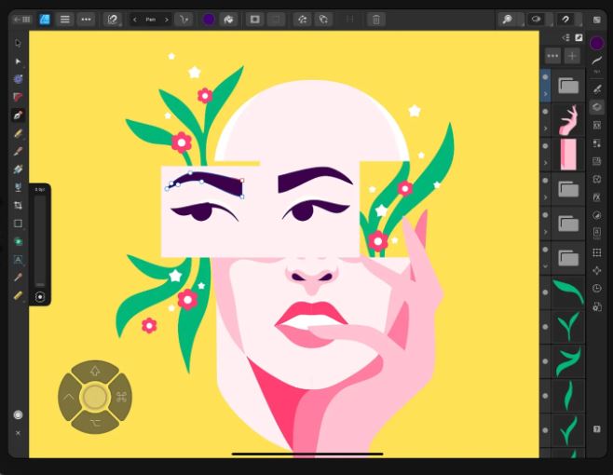
Task: Open the document hamburger menu
Action: point(65,20)
